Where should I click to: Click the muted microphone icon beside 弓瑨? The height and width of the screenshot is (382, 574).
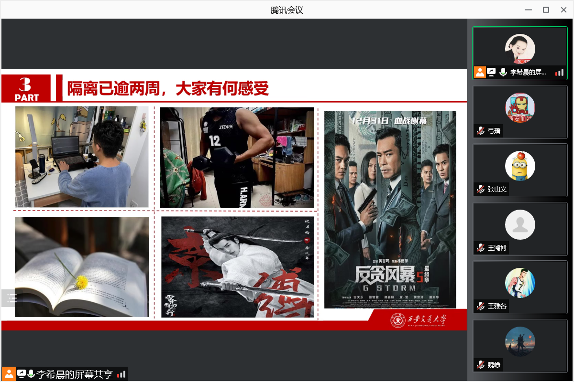click(x=480, y=131)
